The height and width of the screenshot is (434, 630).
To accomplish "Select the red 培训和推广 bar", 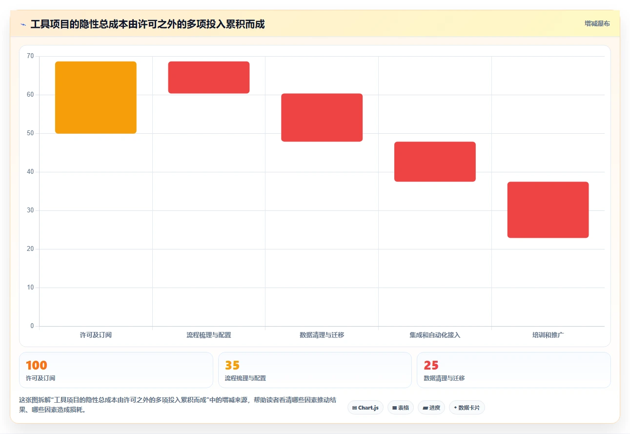I will click(x=548, y=210).
